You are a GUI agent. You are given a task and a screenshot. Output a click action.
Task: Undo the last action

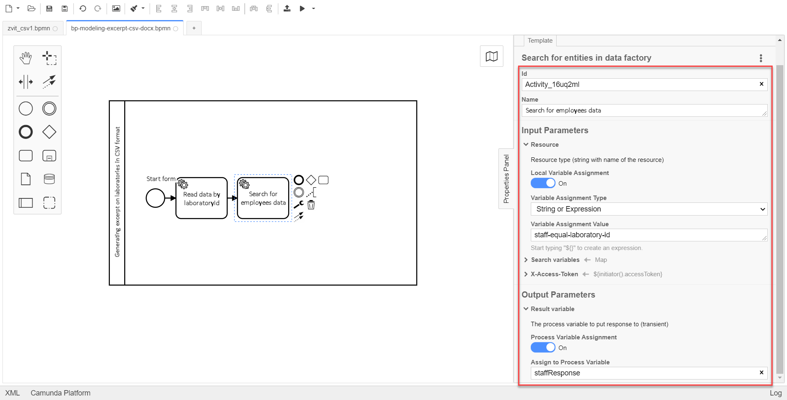pyautogui.click(x=82, y=8)
